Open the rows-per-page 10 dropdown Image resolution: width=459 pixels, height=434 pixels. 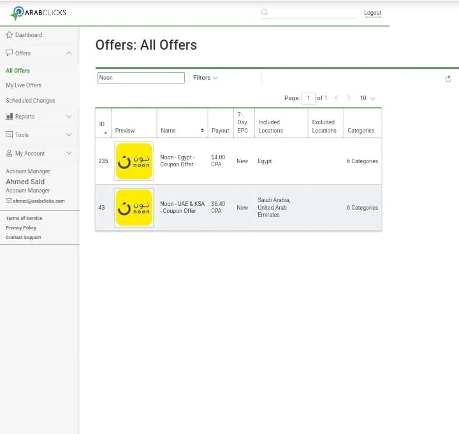[367, 98]
